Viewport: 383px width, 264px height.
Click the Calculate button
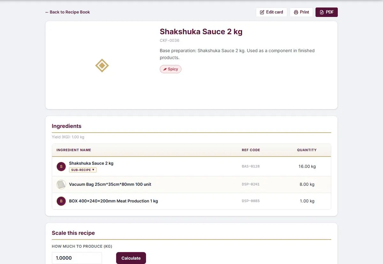click(131, 258)
